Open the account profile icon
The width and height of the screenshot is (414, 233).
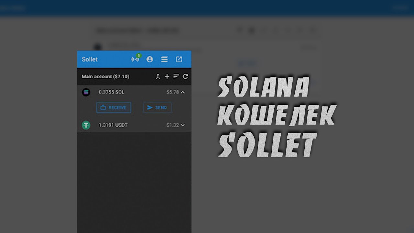point(149,59)
